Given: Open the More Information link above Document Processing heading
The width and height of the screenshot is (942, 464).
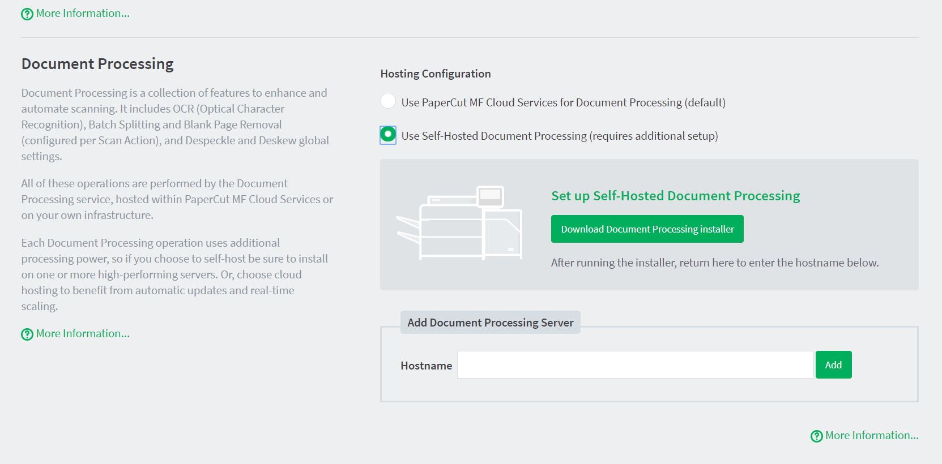Looking at the screenshot, I should [83, 14].
